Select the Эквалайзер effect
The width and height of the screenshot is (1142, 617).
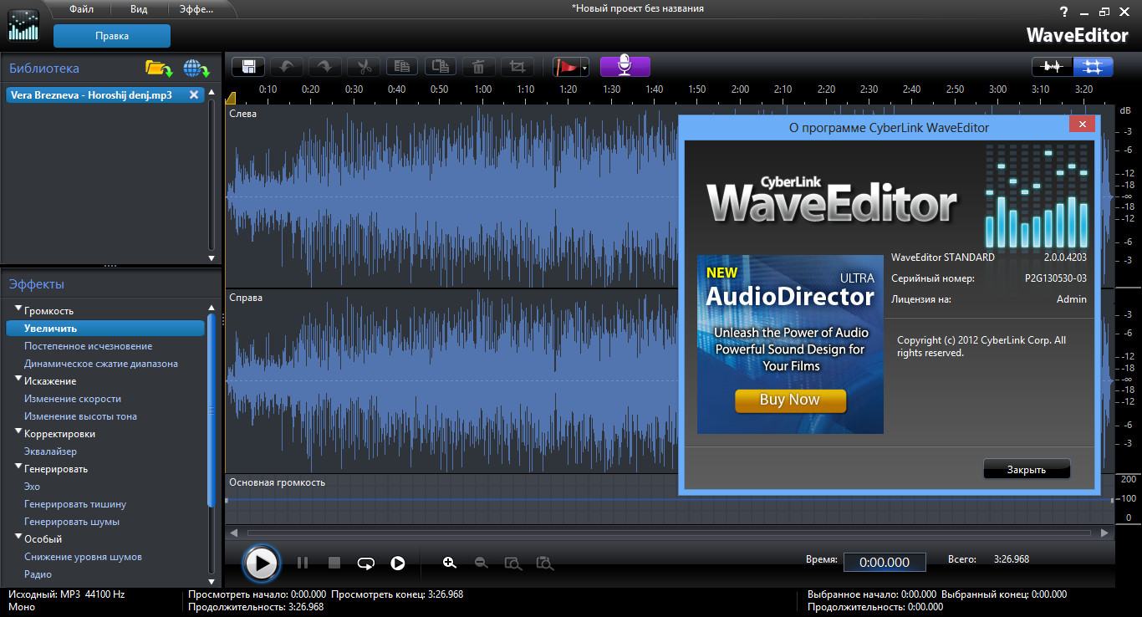(50, 451)
